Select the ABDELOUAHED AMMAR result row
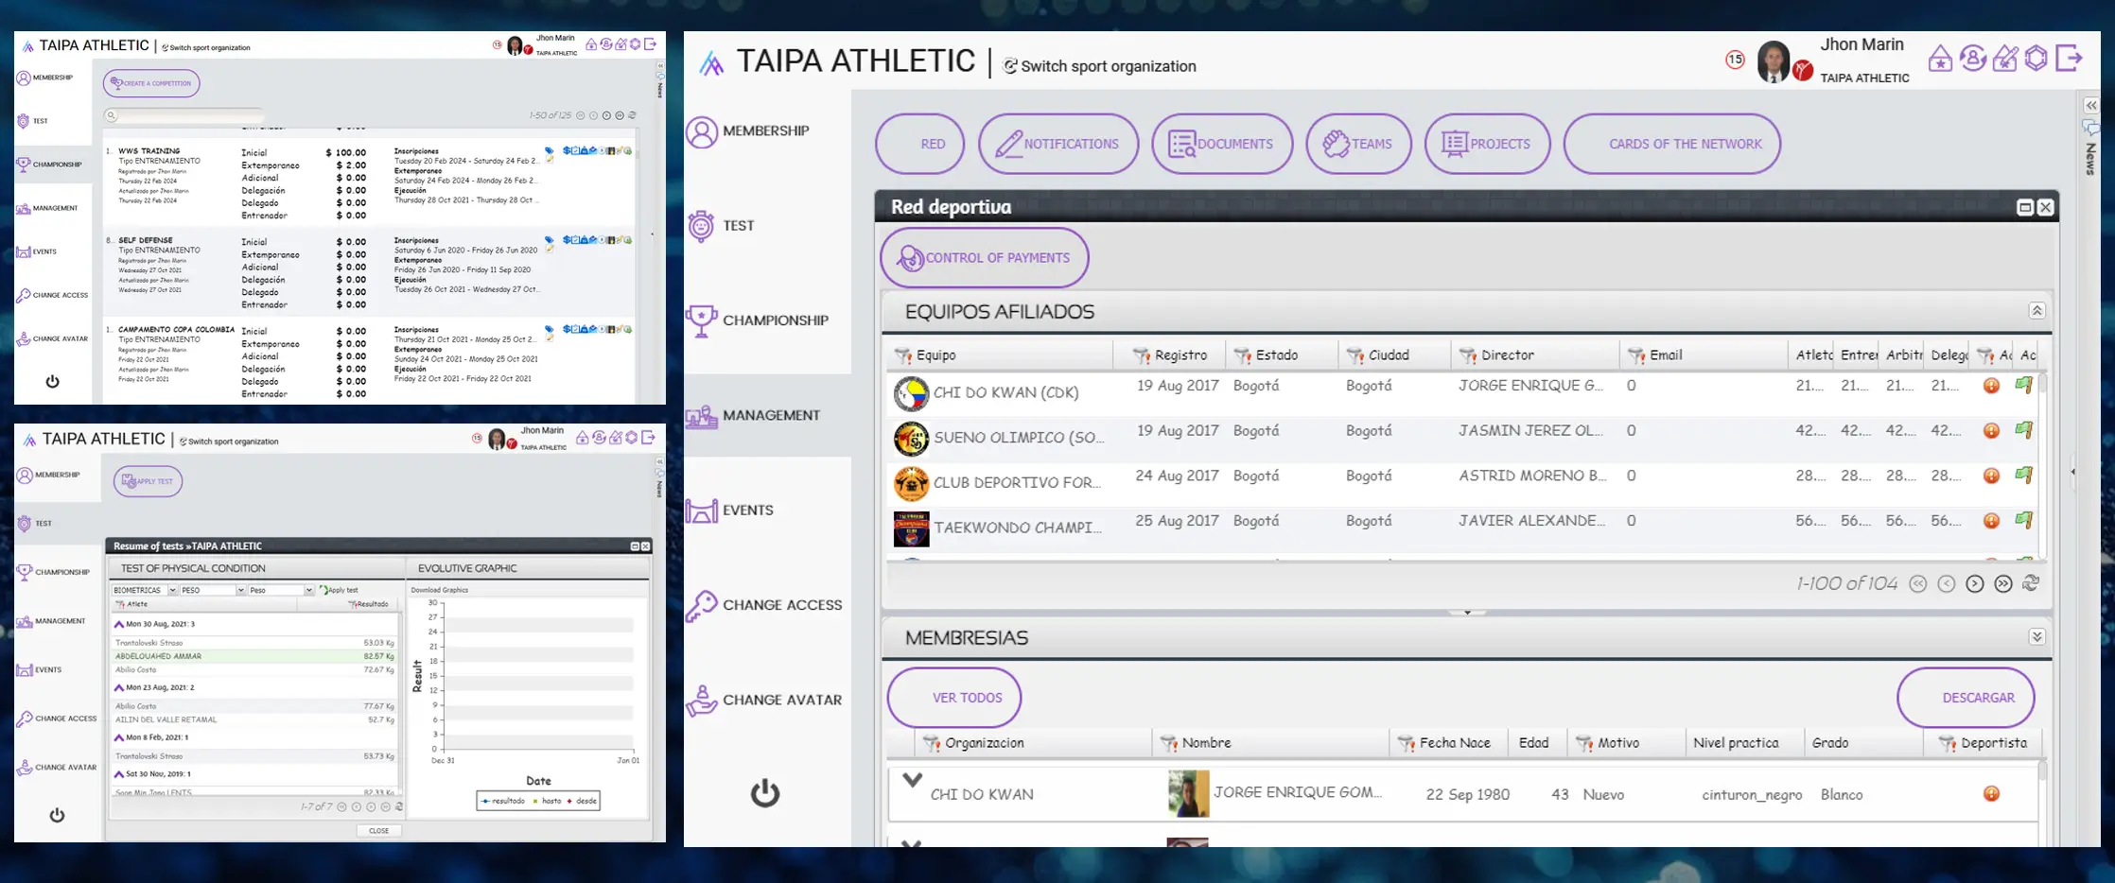Image resolution: width=2115 pixels, height=883 pixels. [254, 656]
